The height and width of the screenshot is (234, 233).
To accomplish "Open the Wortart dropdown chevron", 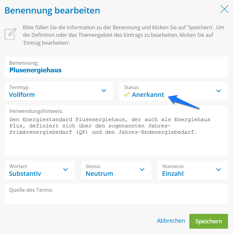I will [x=66, y=170].
